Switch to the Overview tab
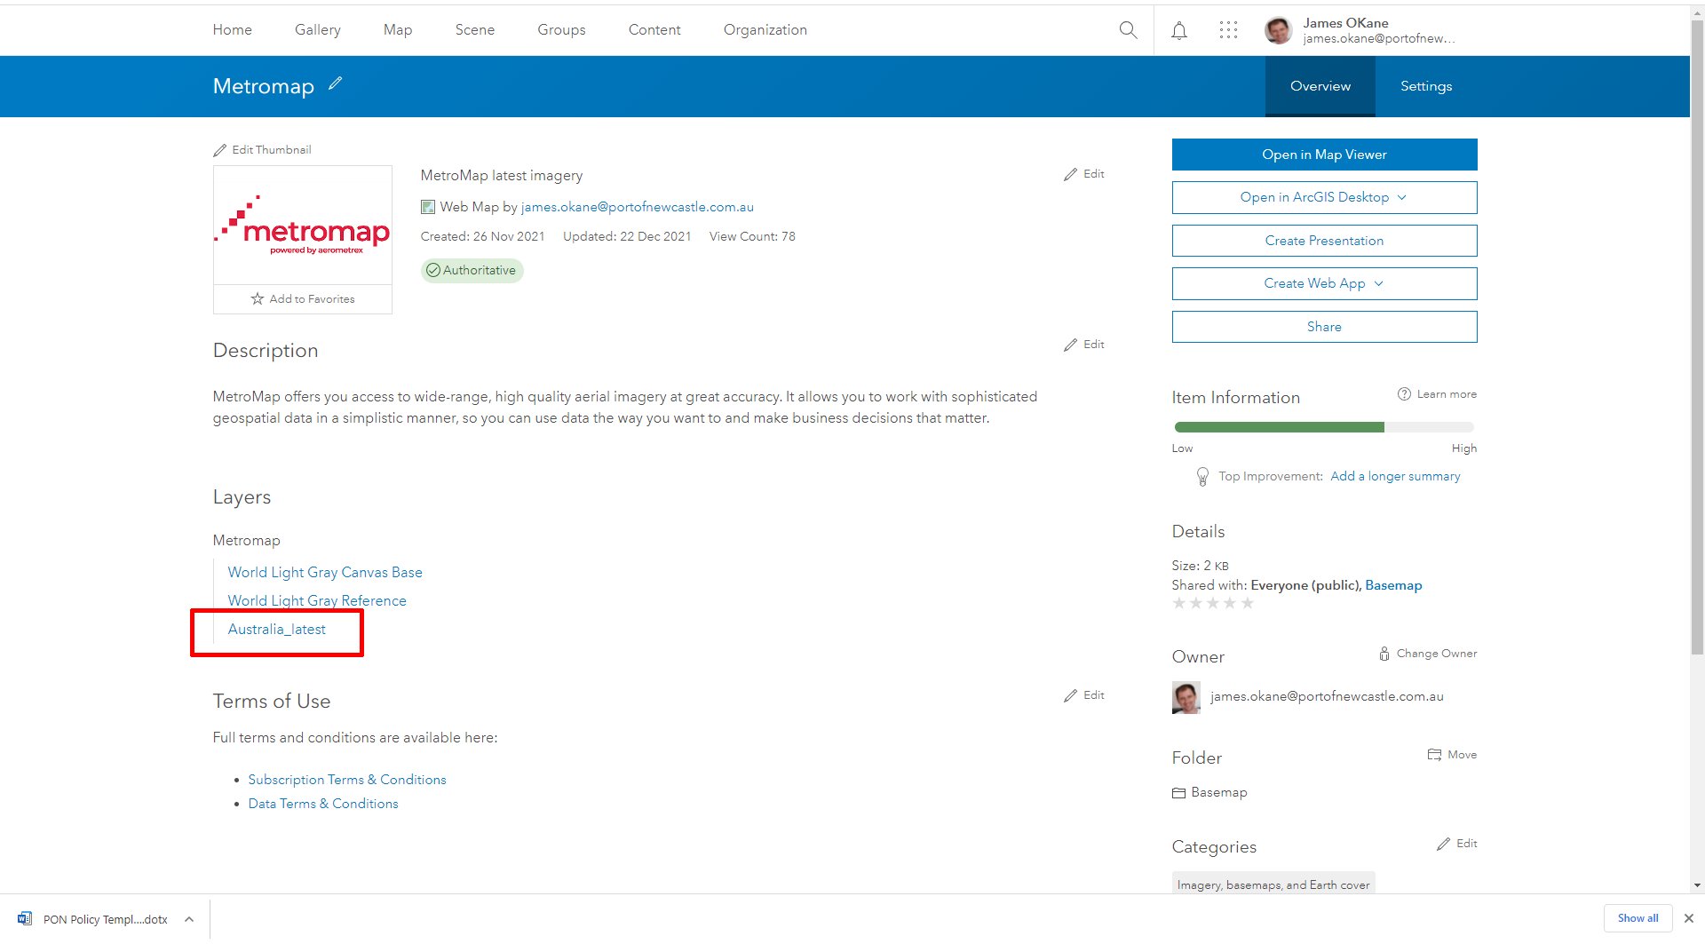This screenshot has width=1705, height=944. point(1320,86)
